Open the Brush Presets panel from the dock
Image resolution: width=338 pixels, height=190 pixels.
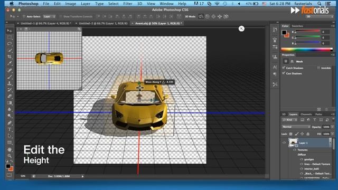[275, 47]
